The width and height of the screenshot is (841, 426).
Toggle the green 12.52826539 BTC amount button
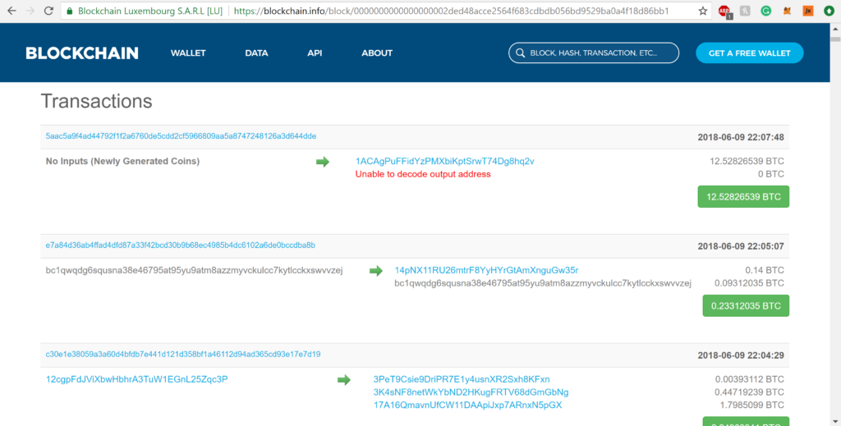(742, 197)
